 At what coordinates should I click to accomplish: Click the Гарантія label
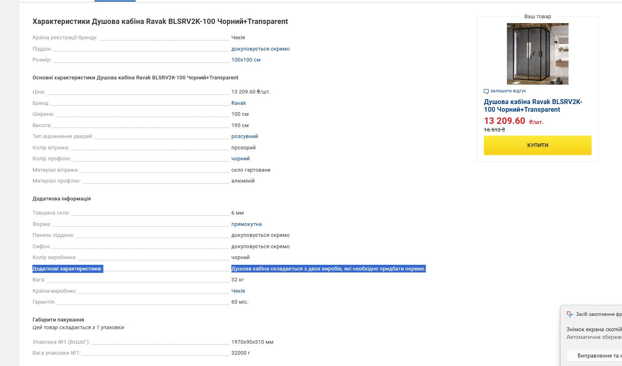pyautogui.click(x=44, y=302)
